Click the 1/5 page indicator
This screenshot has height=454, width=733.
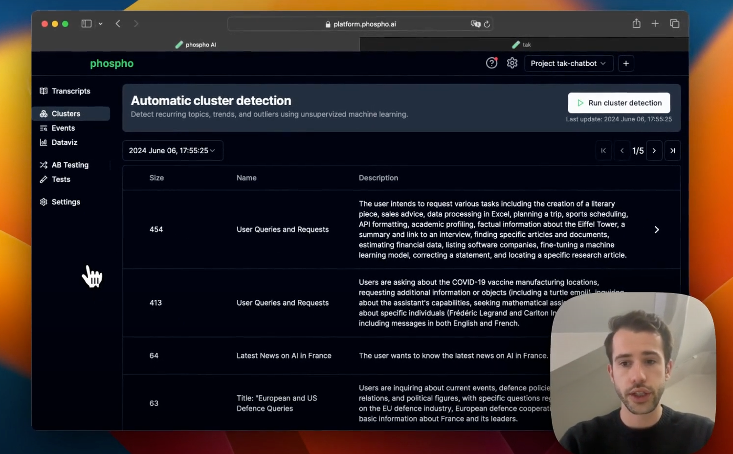coord(638,151)
